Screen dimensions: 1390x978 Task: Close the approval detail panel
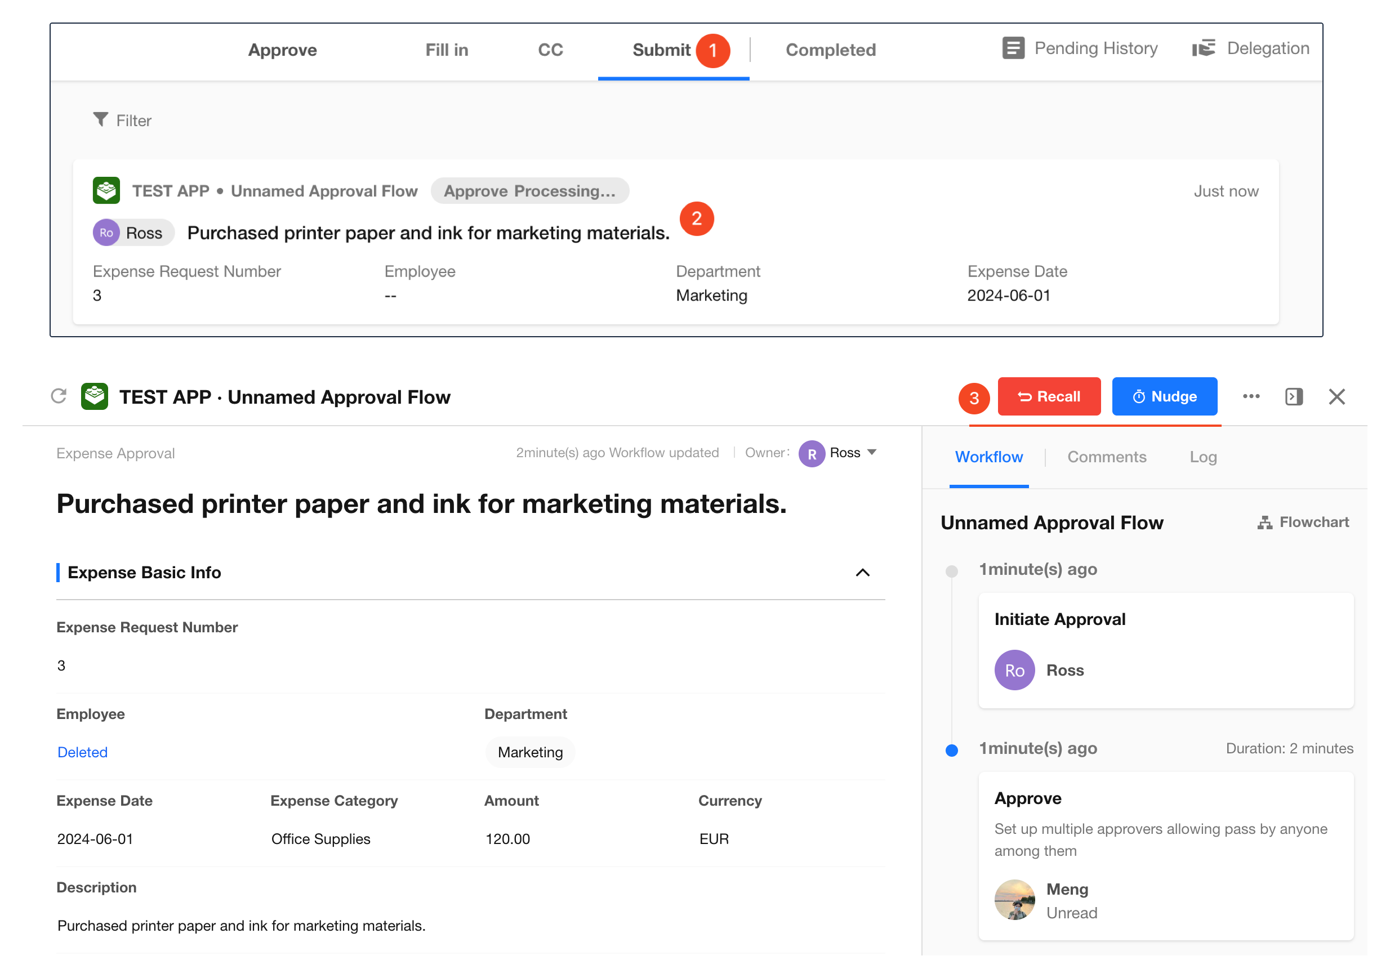pos(1336,396)
